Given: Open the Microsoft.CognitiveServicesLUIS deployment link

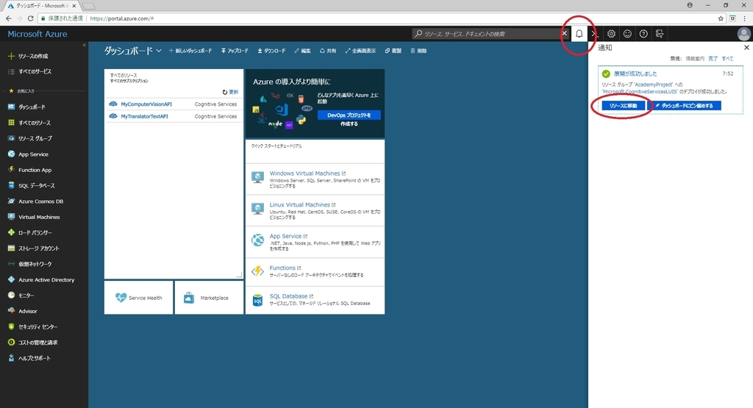Looking at the screenshot, I should [640, 91].
